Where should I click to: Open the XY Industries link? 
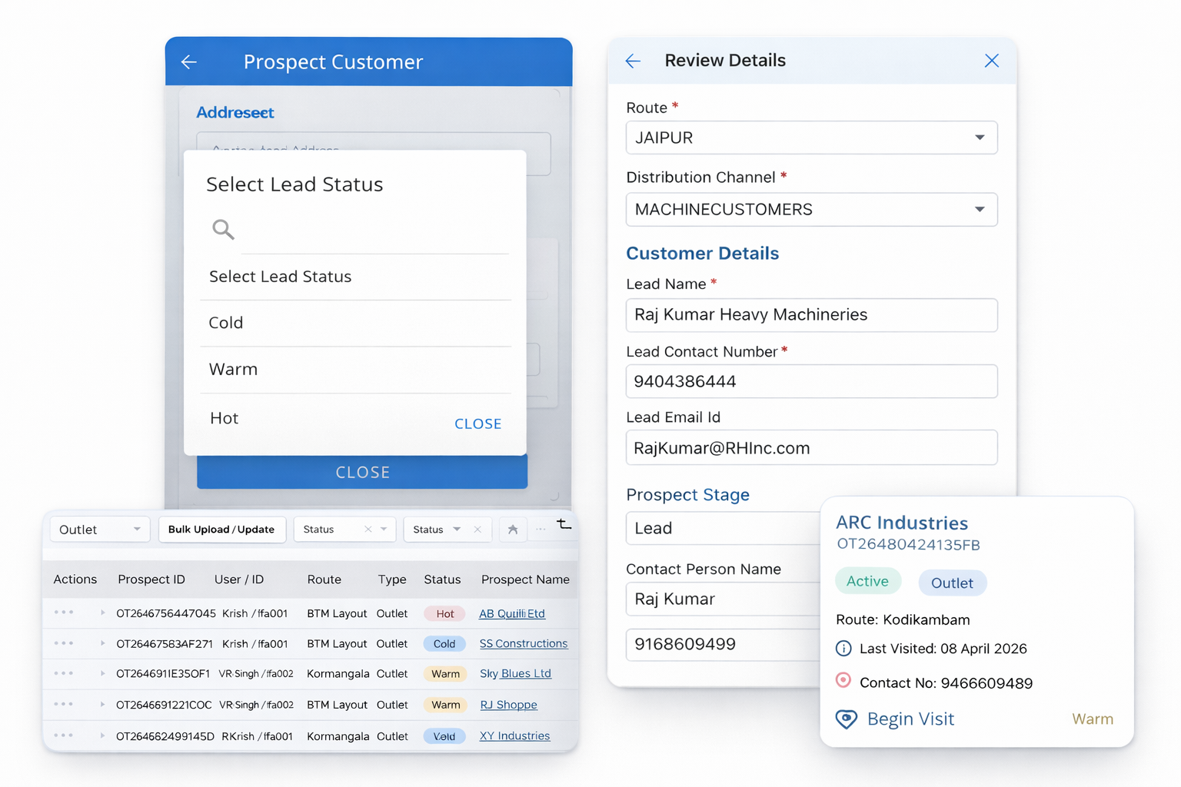pyautogui.click(x=514, y=736)
